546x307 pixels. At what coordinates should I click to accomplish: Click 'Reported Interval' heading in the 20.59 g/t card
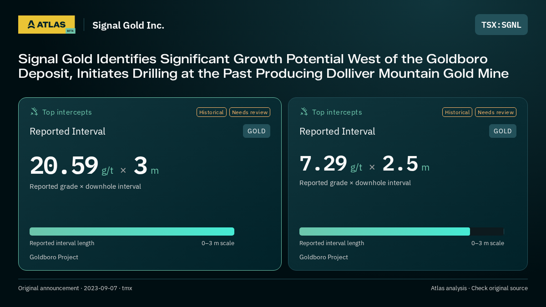click(67, 131)
